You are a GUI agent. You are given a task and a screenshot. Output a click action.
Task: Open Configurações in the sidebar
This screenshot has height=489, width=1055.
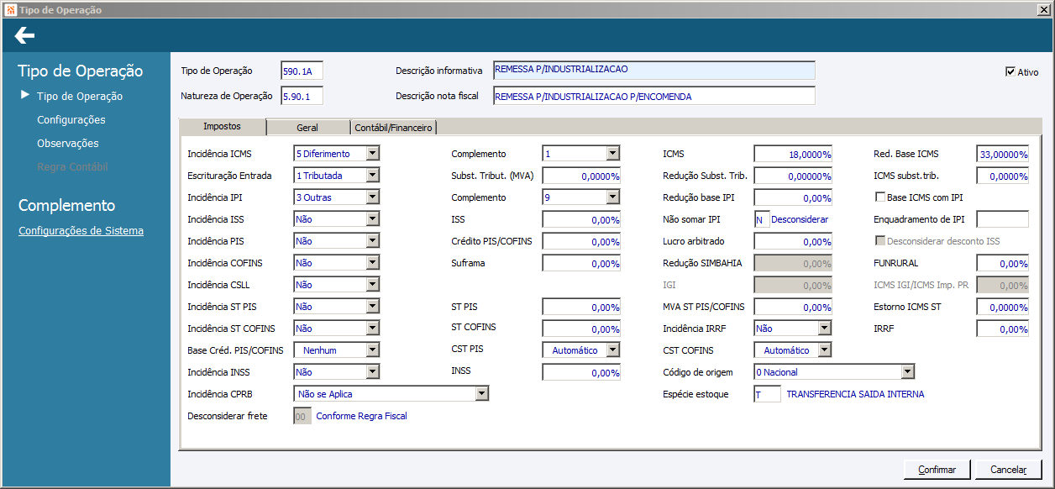tap(71, 119)
